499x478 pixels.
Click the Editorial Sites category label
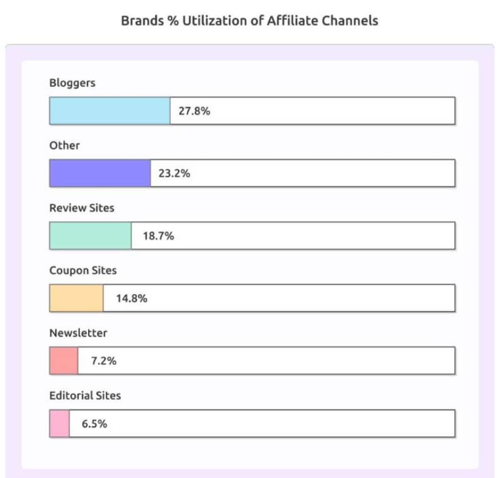pos(85,396)
